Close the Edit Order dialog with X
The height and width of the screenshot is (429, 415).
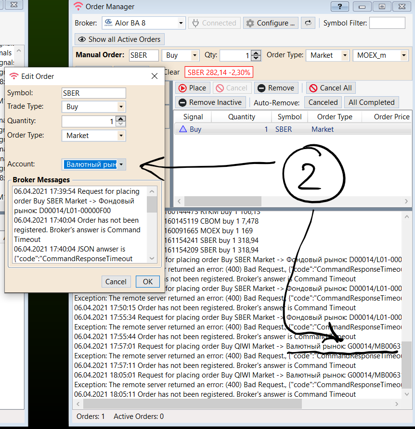(x=155, y=76)
